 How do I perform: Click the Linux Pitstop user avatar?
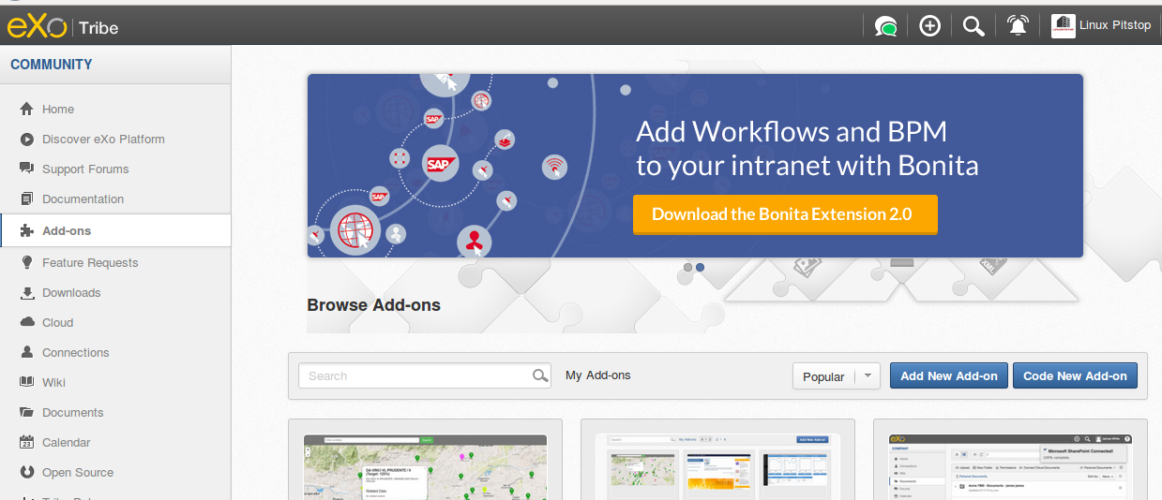[x=1063, y=25]
